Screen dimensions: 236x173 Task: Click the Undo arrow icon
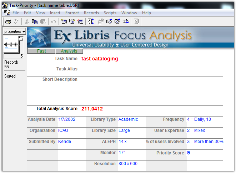pos(54,22)
